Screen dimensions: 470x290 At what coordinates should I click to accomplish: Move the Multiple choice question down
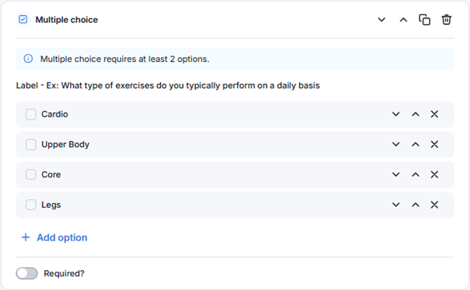(x=382, y=20)
